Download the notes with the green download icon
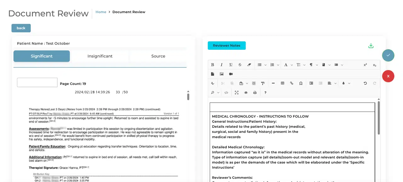This screenshot has height=182, width=403. pos(371,46)
